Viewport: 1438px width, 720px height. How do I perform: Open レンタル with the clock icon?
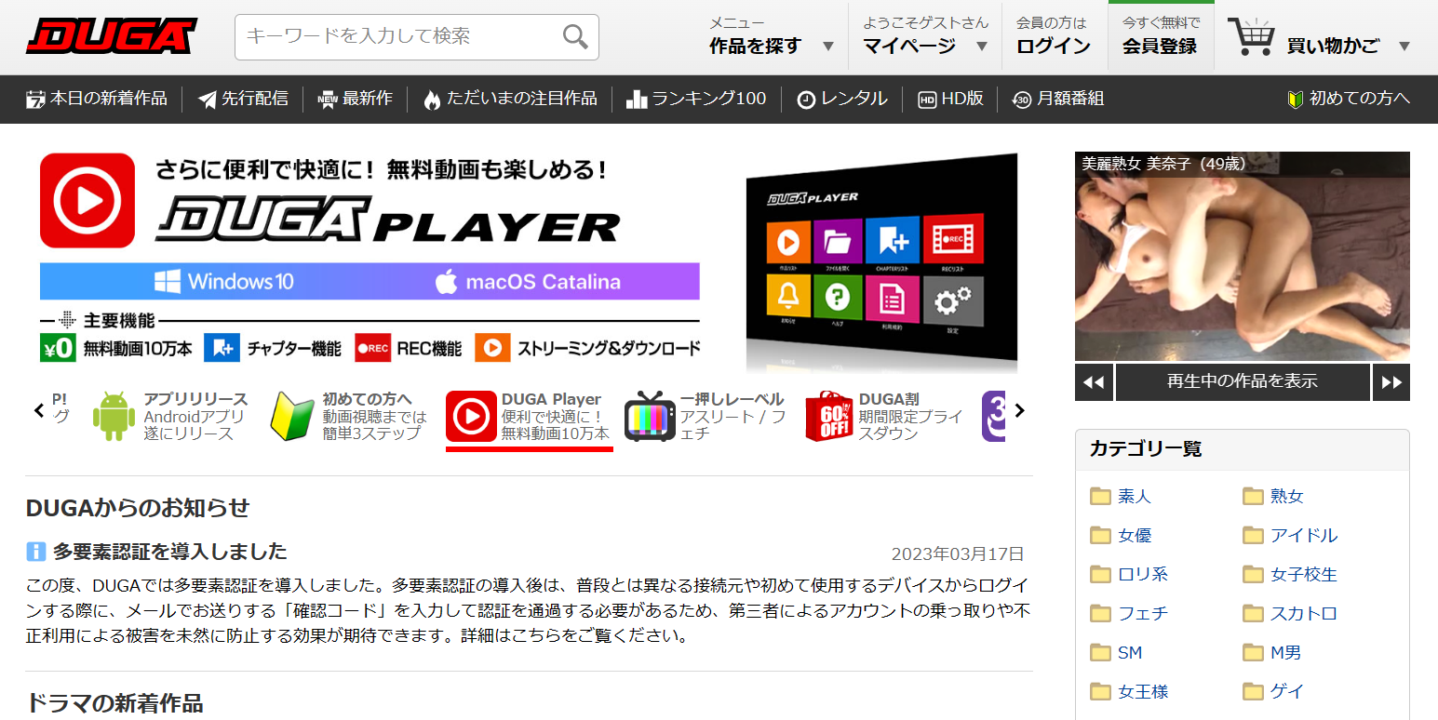[x=842, y=99]
